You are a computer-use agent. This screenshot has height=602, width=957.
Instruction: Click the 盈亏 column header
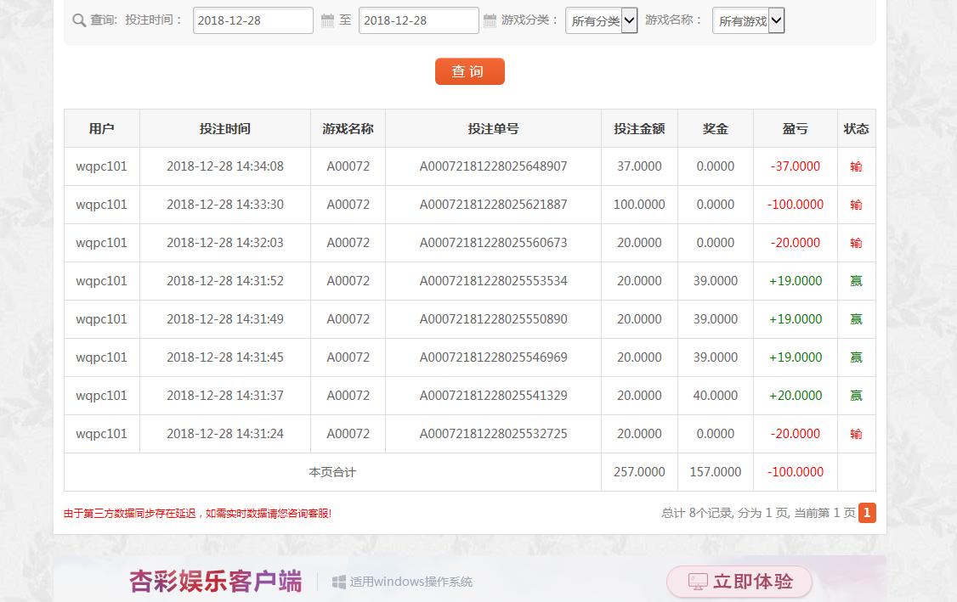(796, 129)
